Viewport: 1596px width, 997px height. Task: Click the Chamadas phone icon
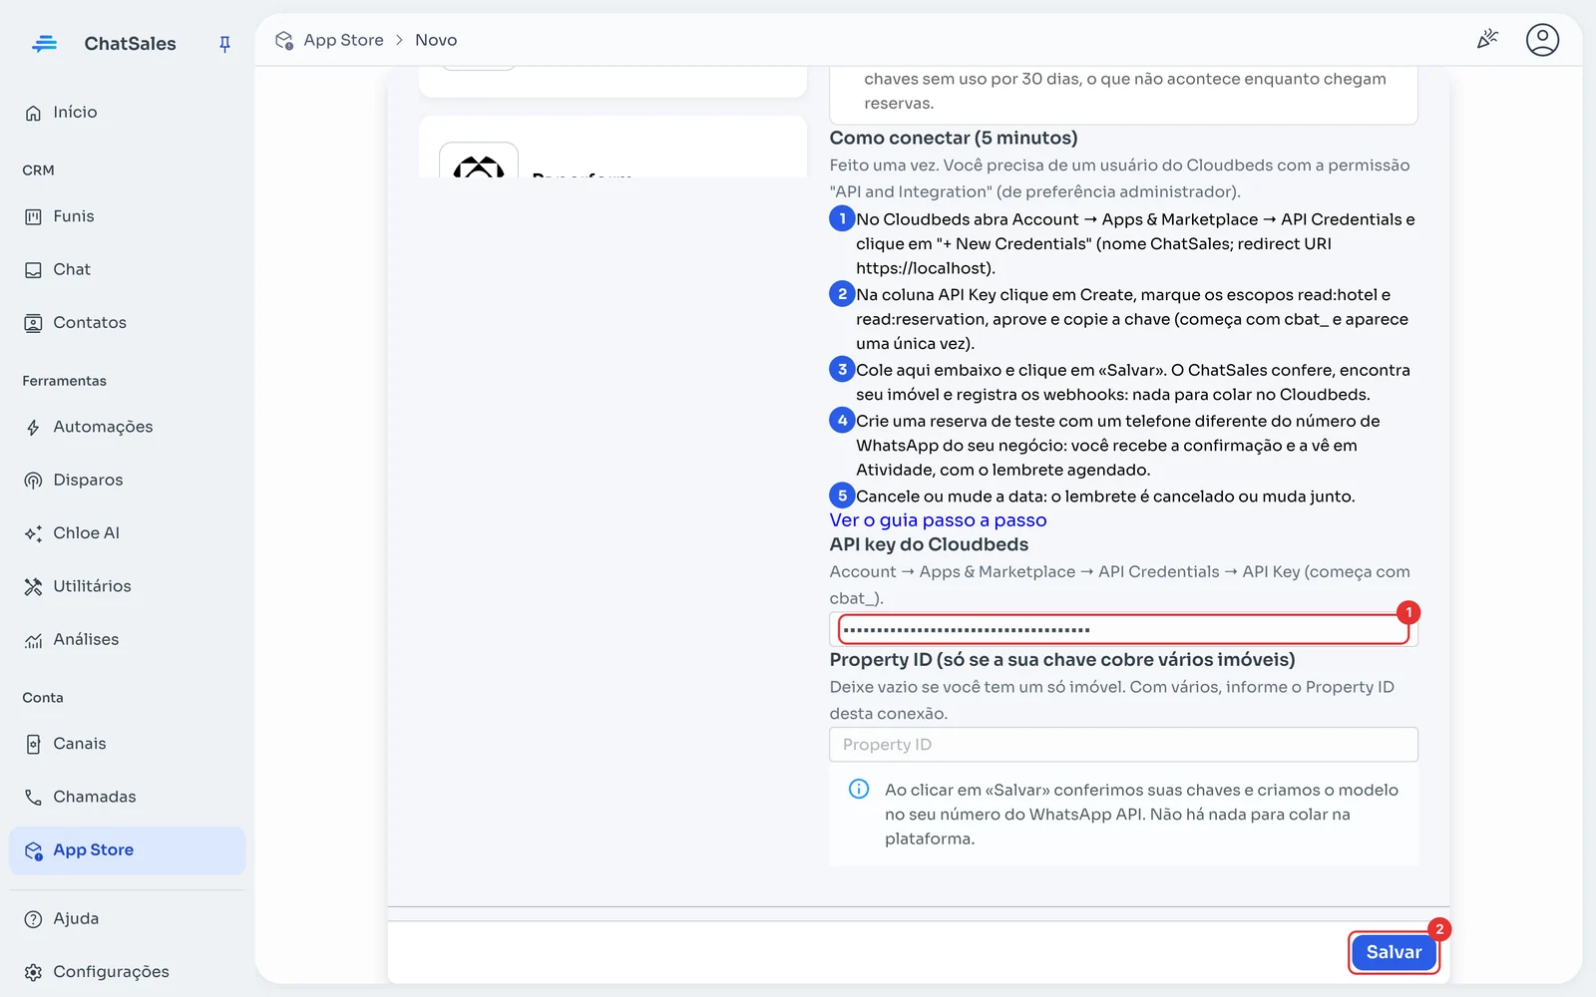coord(33,797)
